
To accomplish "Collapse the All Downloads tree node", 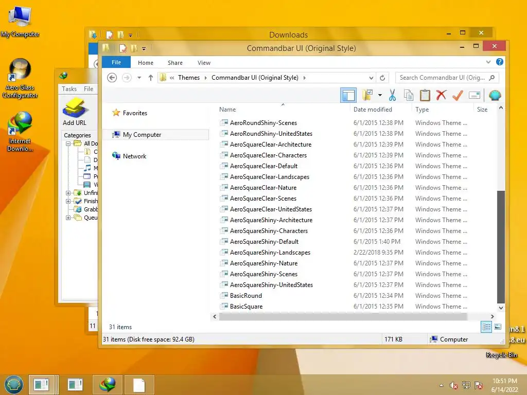I will [x=68, y=144].
